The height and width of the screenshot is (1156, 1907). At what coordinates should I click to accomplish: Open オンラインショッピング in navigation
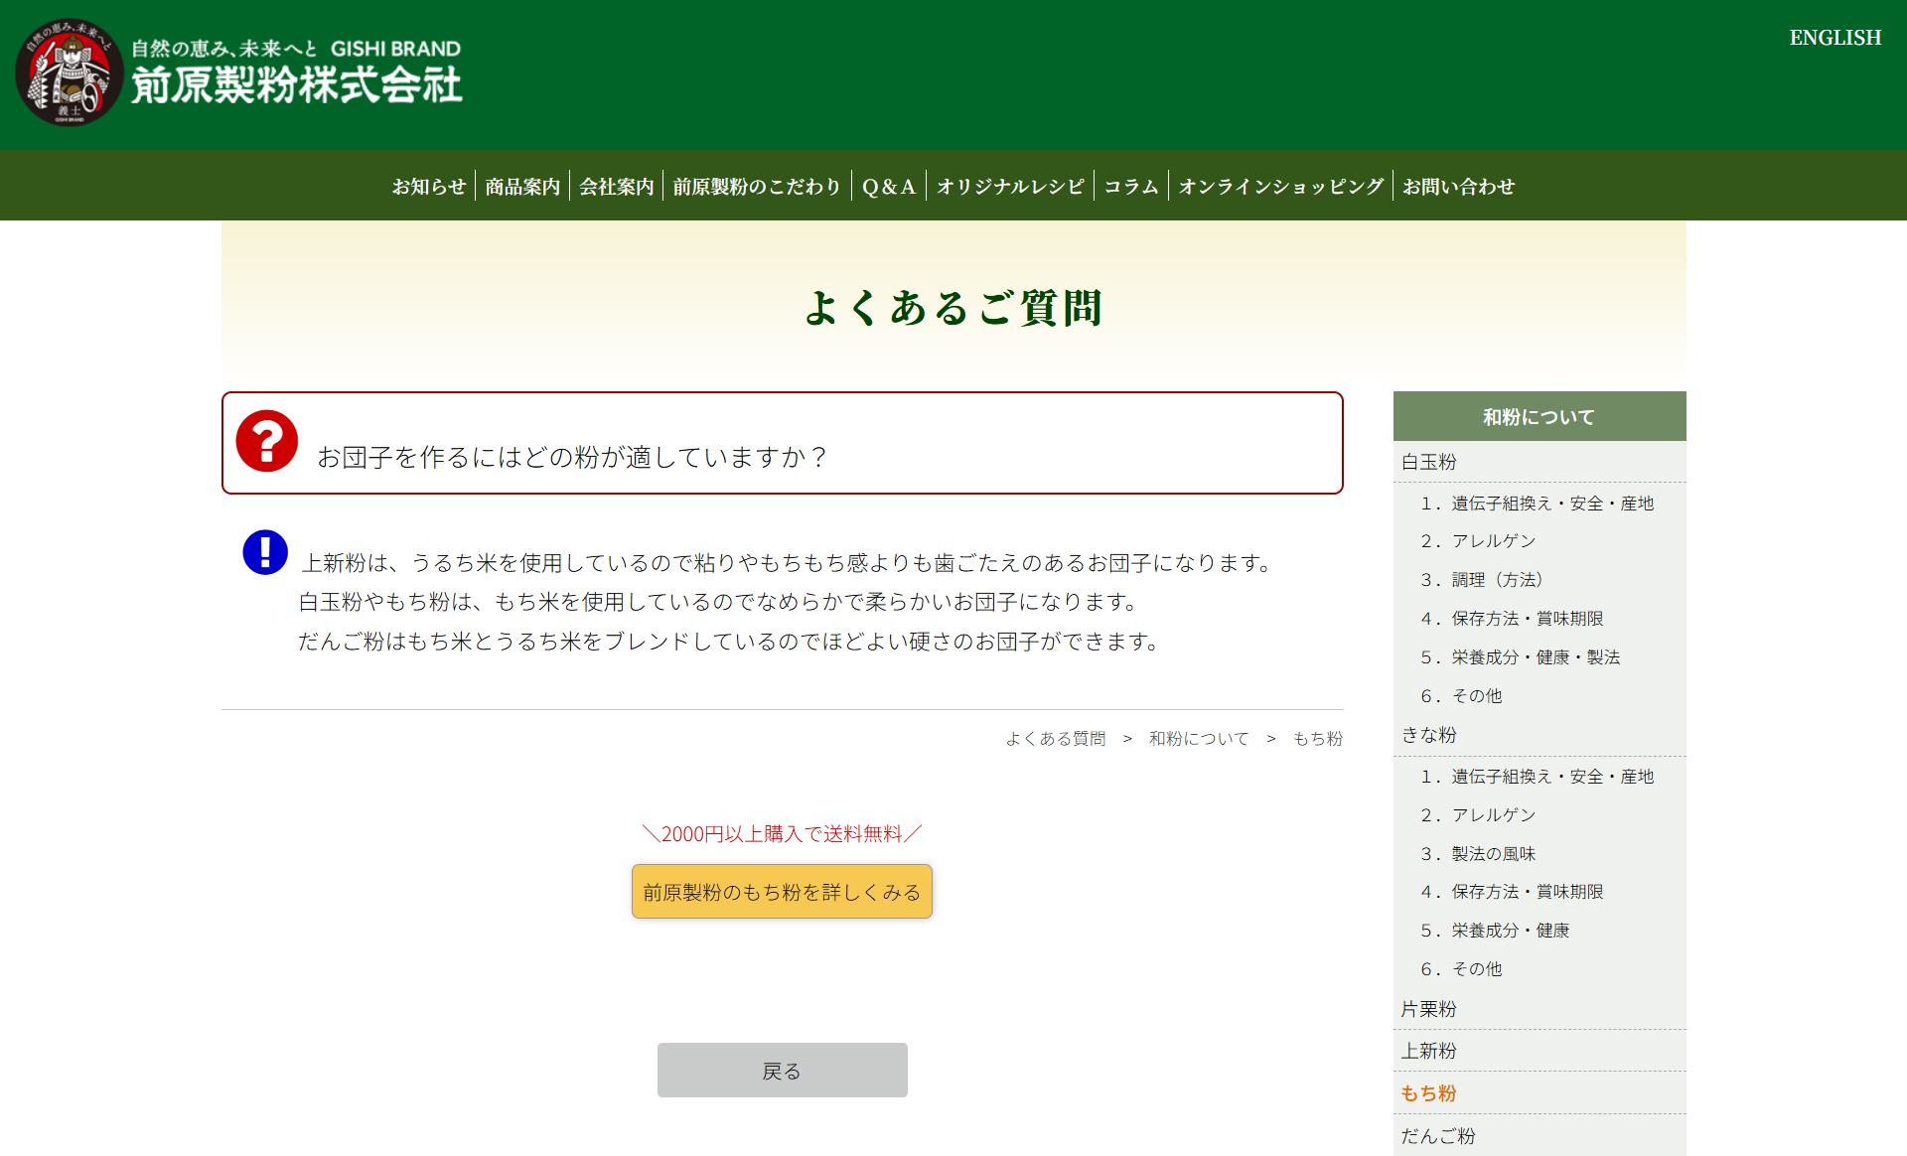[1280, 187]
